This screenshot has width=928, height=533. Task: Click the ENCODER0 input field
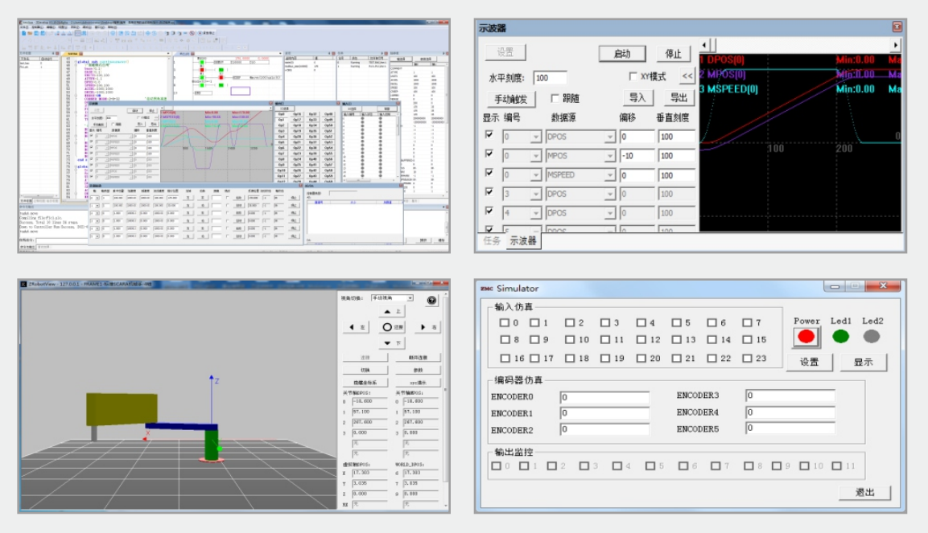click(x=604, y=397)
